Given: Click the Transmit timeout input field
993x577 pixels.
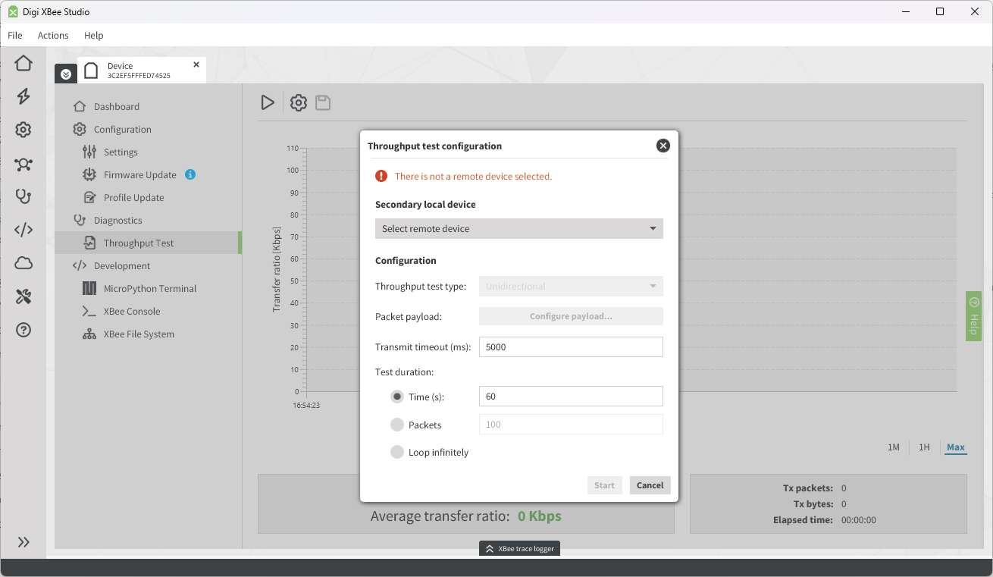Looking at the screenshot, I should 570,347.
